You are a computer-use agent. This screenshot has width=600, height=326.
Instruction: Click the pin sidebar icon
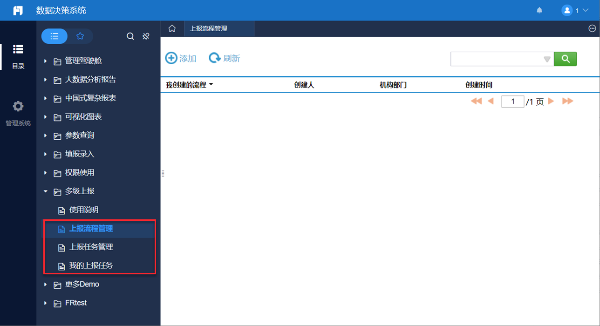pos(146,36)
